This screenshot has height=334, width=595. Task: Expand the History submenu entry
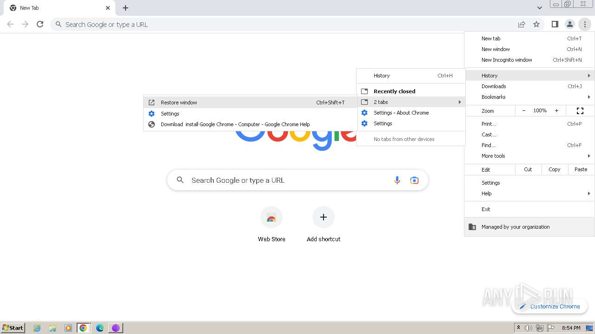pyautogui.click(x=529, y=76)
